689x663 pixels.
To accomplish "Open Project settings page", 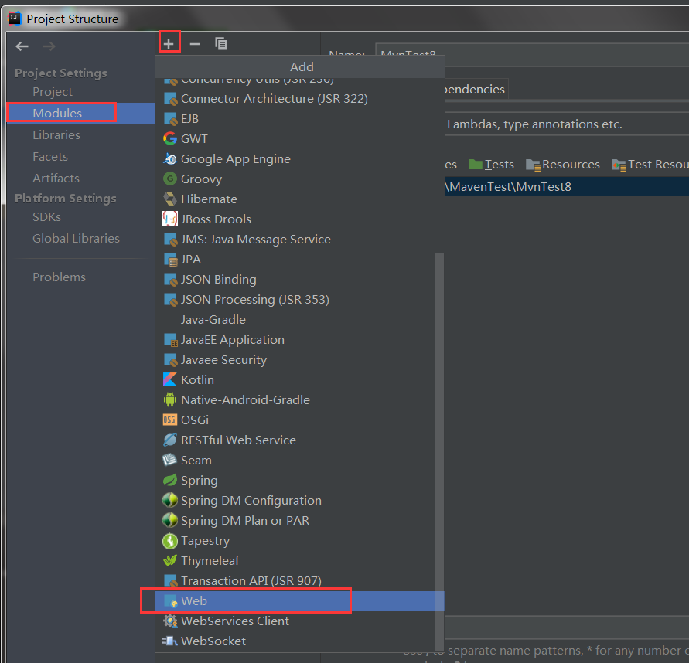I will pyautogui.click(x=53, y=92).
